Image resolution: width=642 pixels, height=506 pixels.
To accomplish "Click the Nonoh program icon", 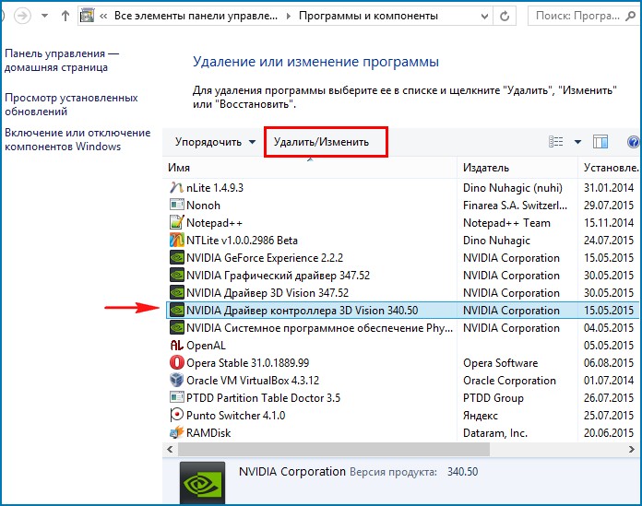I will point(176,205).
